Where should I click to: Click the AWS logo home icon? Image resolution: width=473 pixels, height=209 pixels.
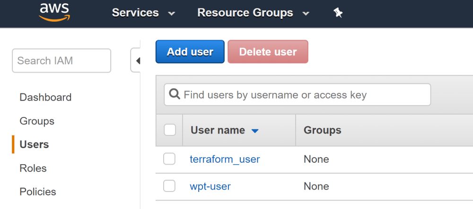(x=54, y=13)
